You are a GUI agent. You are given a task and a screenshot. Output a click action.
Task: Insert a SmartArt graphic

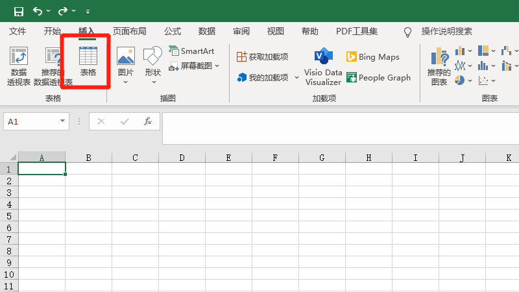tap(191, 51)
